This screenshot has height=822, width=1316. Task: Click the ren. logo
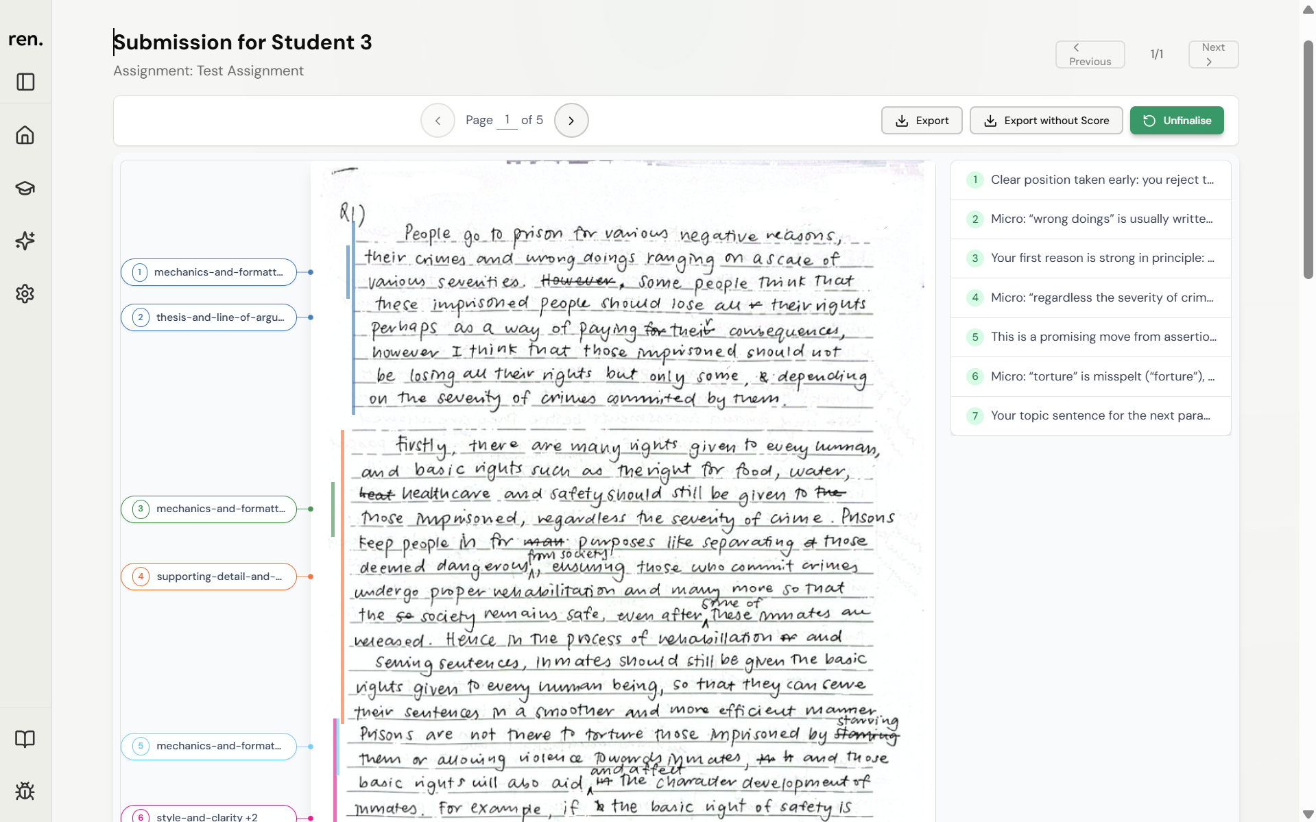coord(25,39)
